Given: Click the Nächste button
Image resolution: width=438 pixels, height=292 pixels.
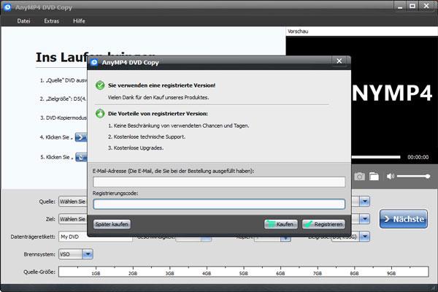Looking at the screenshot, I should [x=404, y=219].
